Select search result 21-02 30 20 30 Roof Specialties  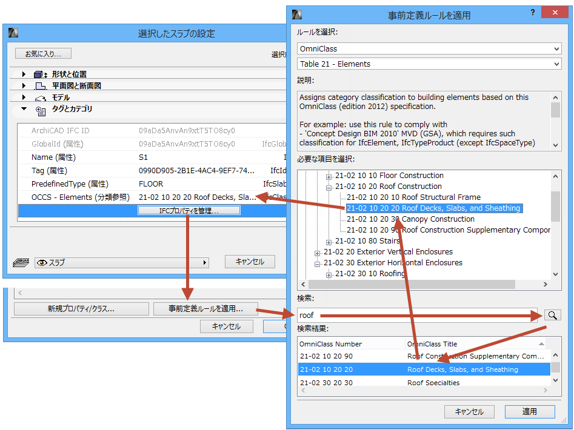[x=424, y=383]
